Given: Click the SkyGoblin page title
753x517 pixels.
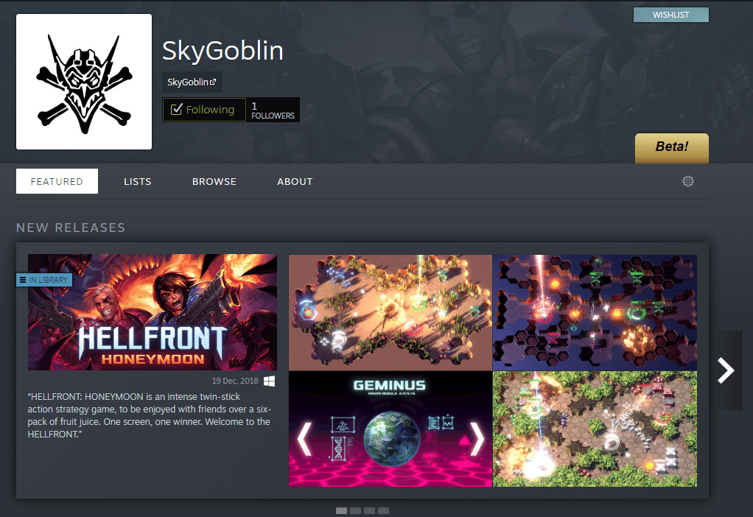Looking at the screenshot, I should pyautogui.click(x=223, y=50).
